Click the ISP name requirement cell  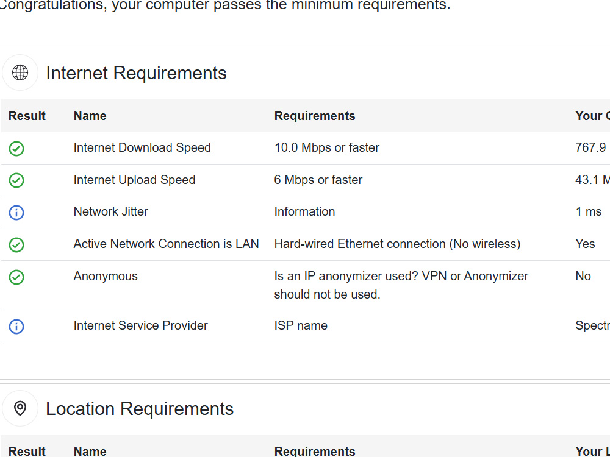pos(301,325)
